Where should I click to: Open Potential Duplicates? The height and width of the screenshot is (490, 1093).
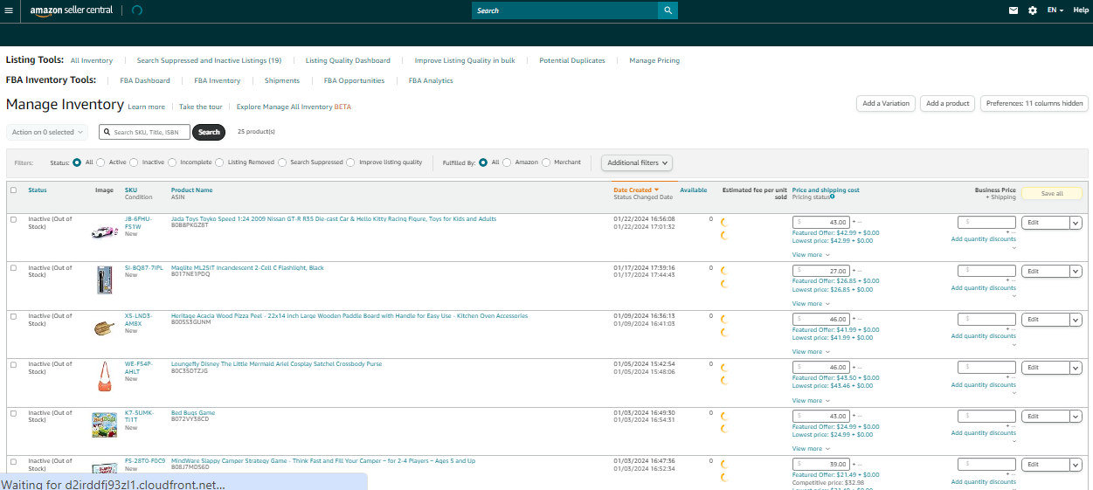[572, 60]
